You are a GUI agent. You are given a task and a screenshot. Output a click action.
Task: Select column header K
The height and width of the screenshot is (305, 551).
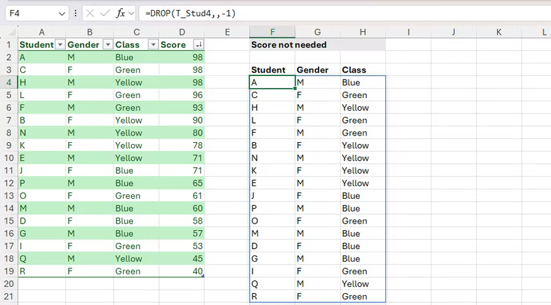coord(498,32)
